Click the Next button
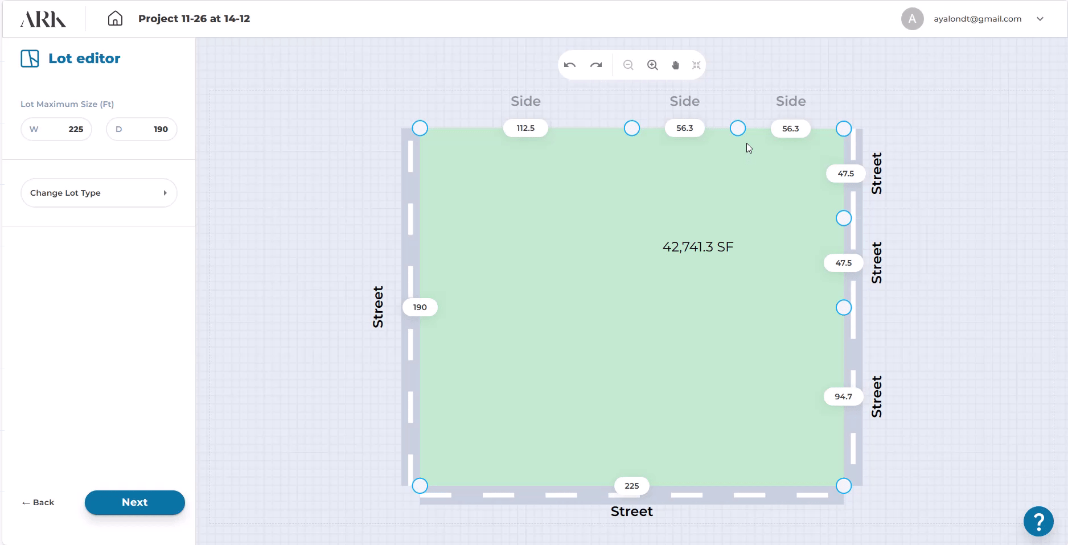Screen dimensions: 1068x545 tap(135, 502)
